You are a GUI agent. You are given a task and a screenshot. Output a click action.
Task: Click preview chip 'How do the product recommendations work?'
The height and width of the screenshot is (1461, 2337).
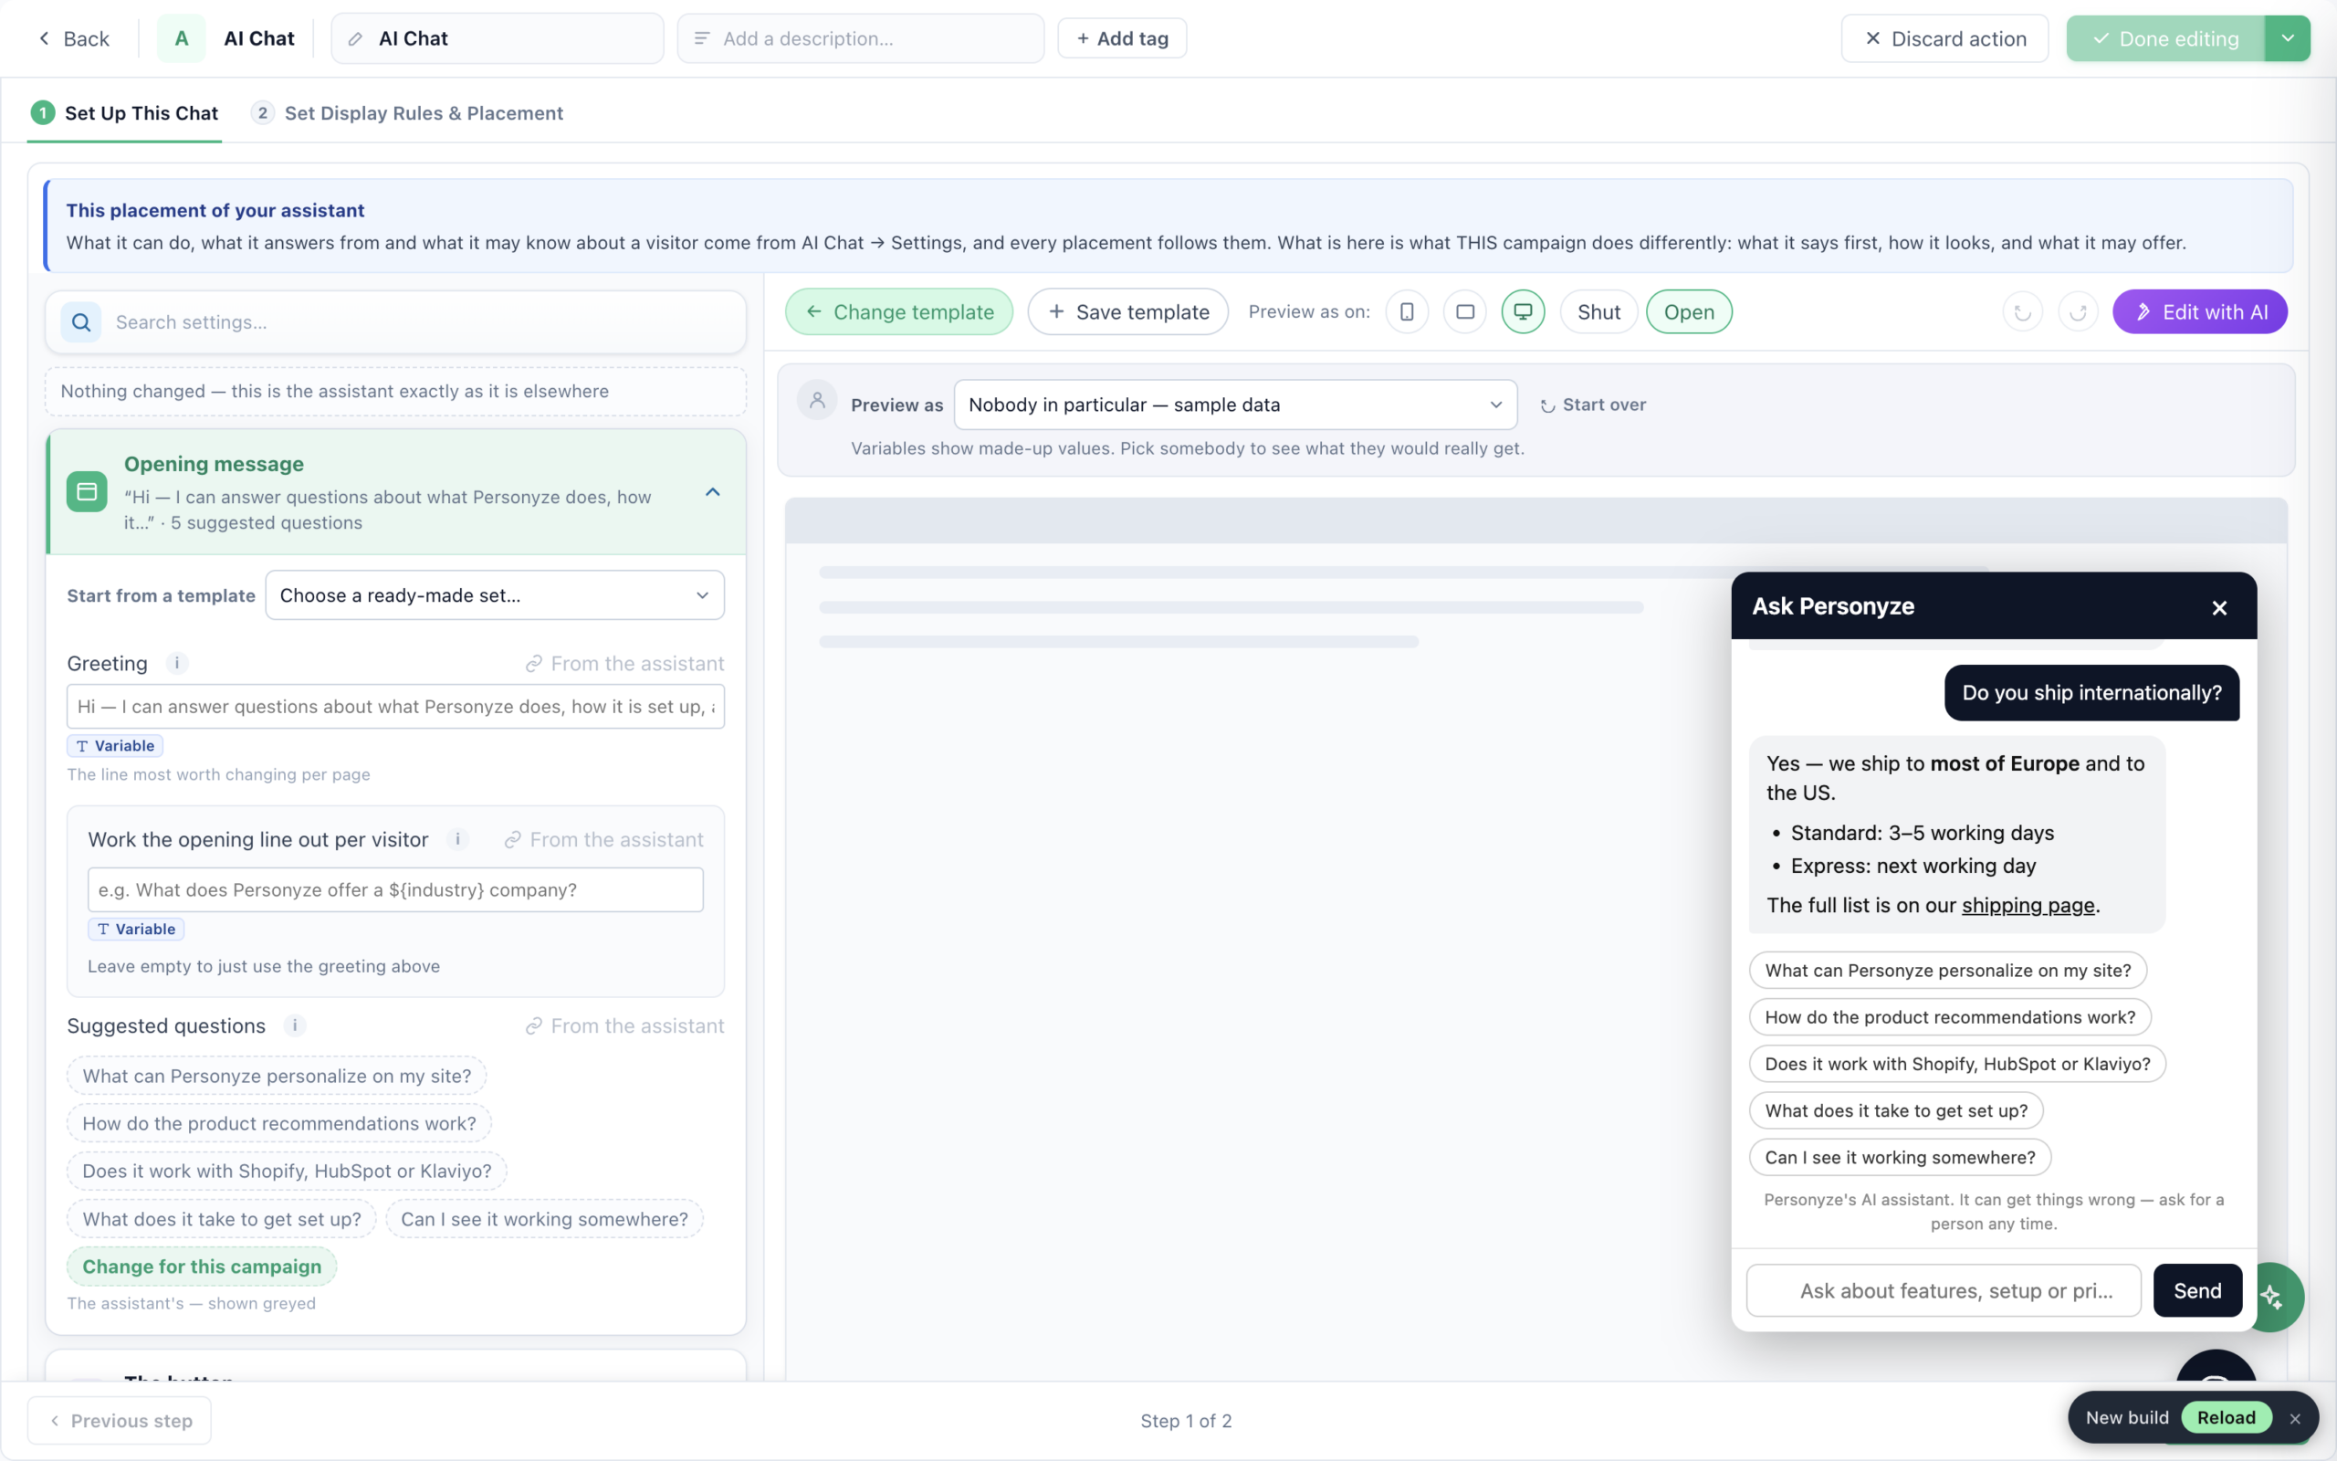coord(1950,1017)
